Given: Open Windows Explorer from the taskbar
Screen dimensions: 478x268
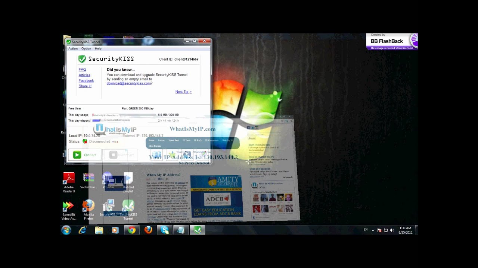Looking at the screenshot, I should (99, 230).
